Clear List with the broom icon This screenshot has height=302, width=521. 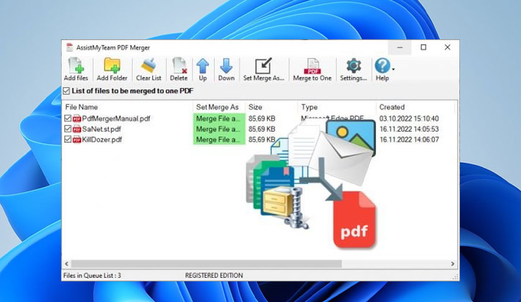tap(148, 69)
